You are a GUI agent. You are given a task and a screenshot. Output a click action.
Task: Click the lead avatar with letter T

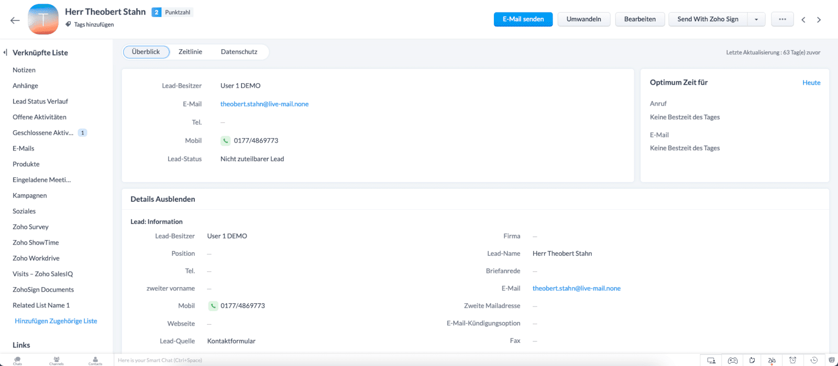(x=43, y=19)
